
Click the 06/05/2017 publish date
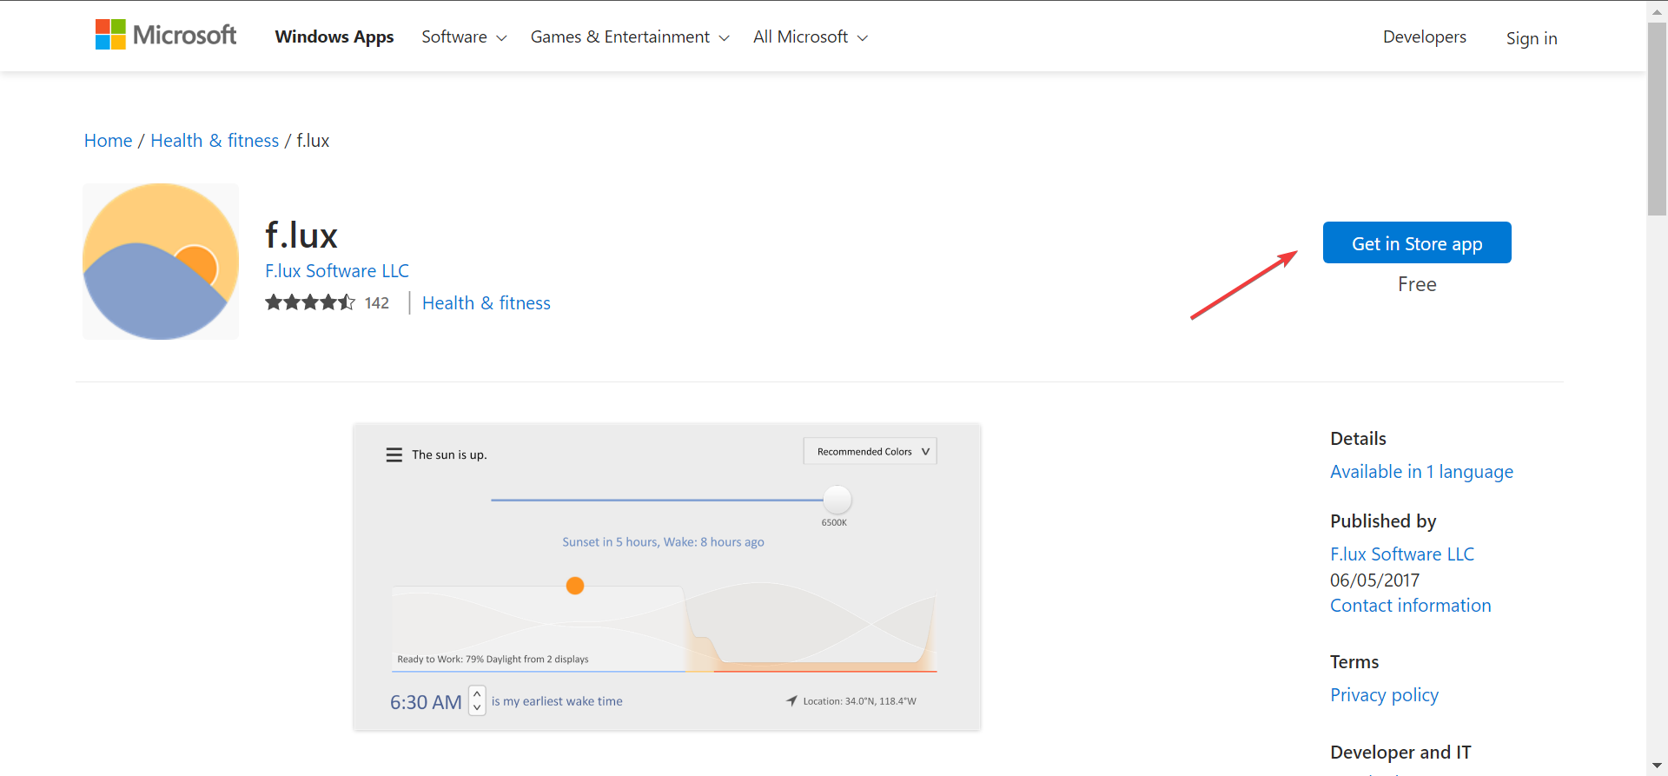1374,580
